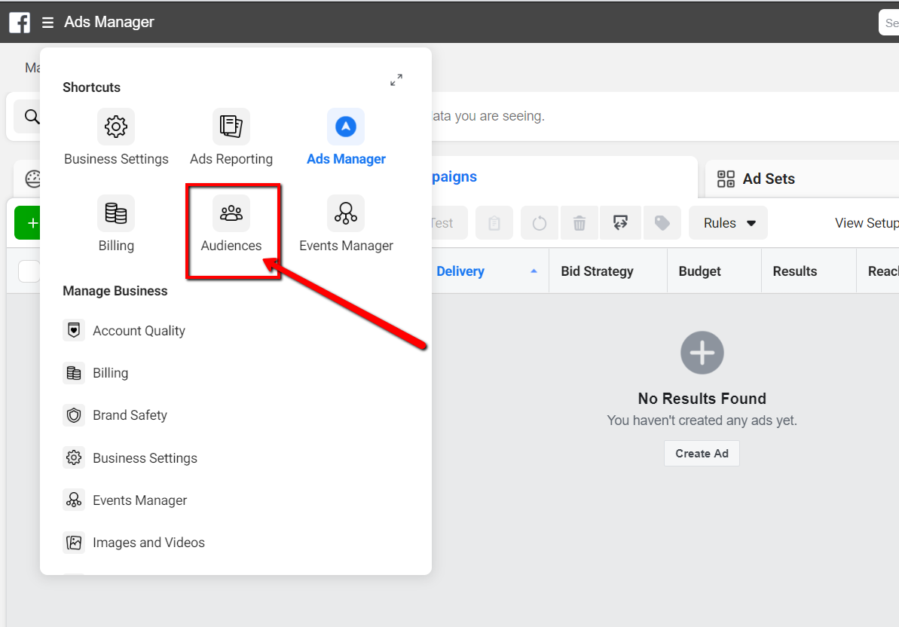The height and width of the screenshot is (627, 899).
Task: Open Business Settings shortcut icon
Action: coord(116,127)
